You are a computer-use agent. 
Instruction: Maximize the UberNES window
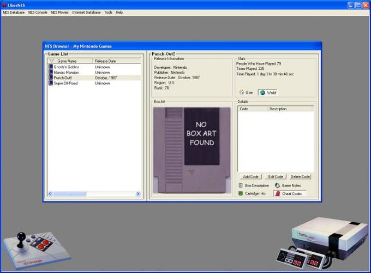(x=358, y=5)
